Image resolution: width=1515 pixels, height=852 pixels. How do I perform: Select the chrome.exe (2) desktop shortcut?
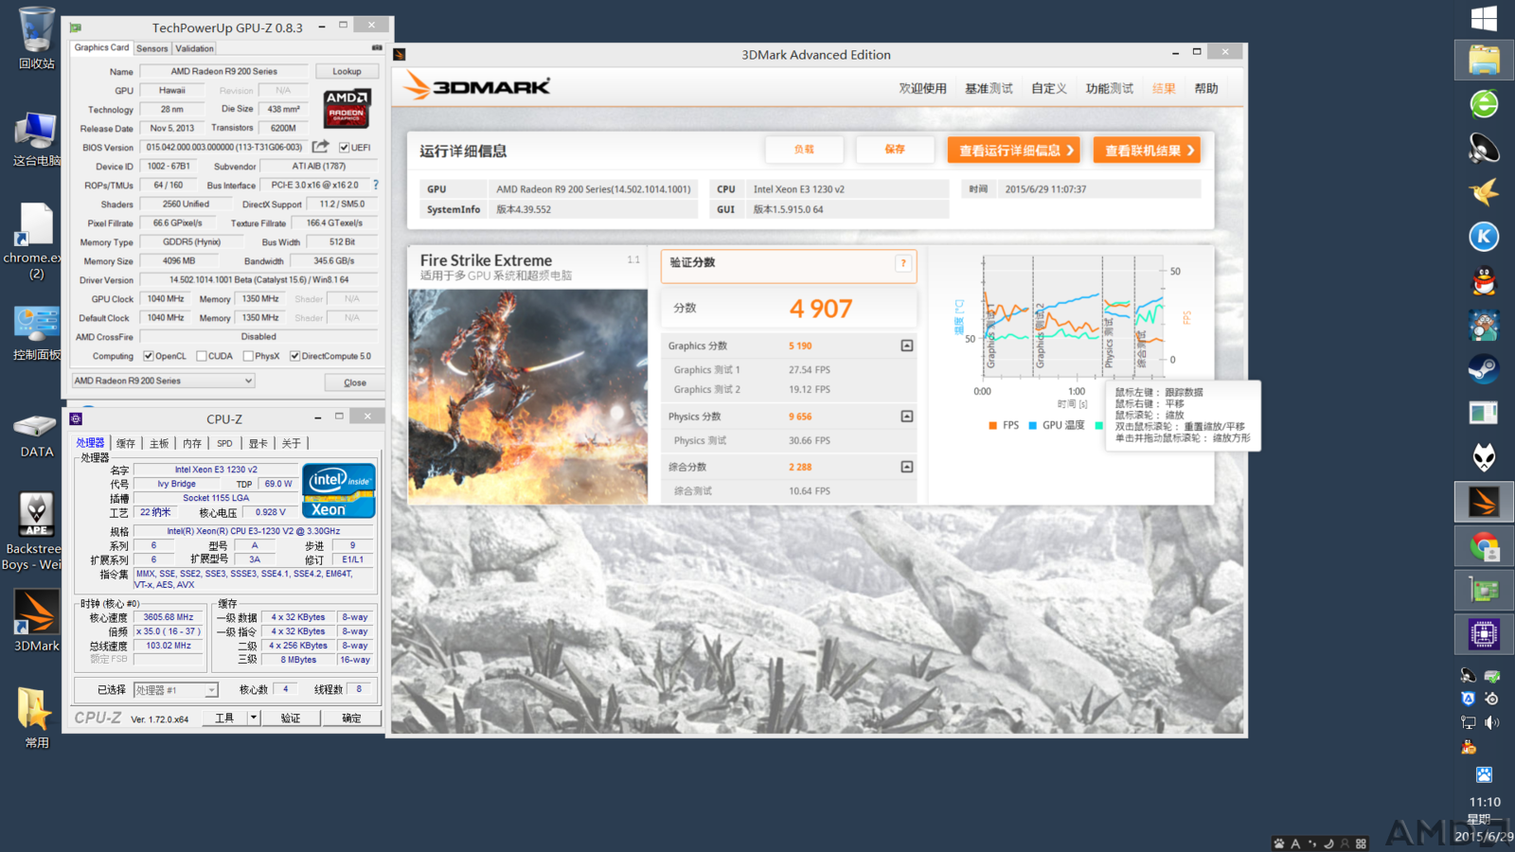pos(36,241)
